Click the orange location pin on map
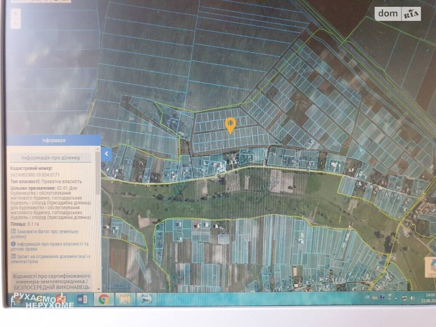The image size is (436, 327). pos(230,125)
